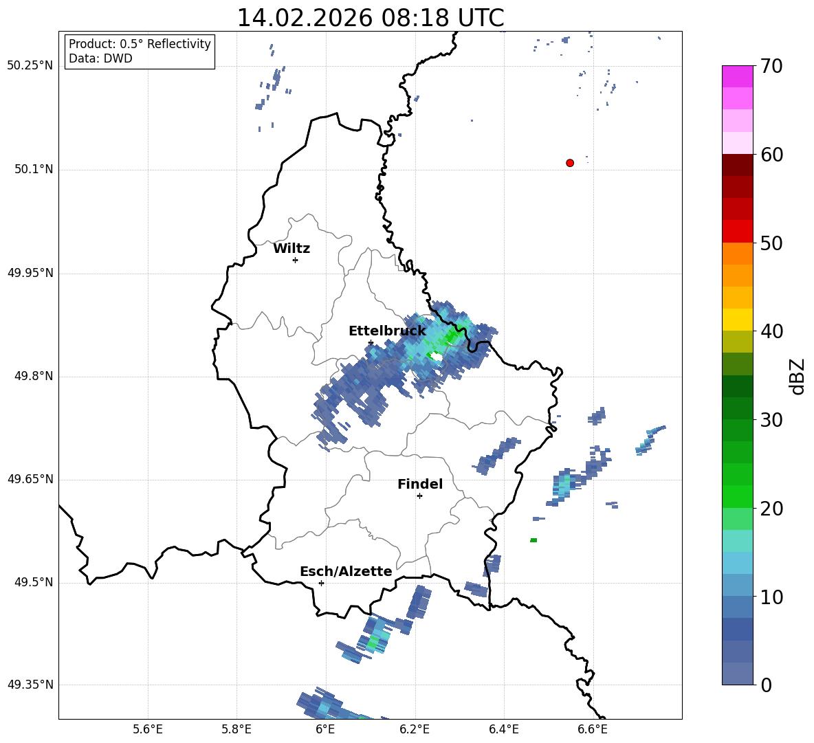Click the yellow colorbar segment at 40 dBZ
The width and height of the screenshot is (814, 743).
pos(737,320)
